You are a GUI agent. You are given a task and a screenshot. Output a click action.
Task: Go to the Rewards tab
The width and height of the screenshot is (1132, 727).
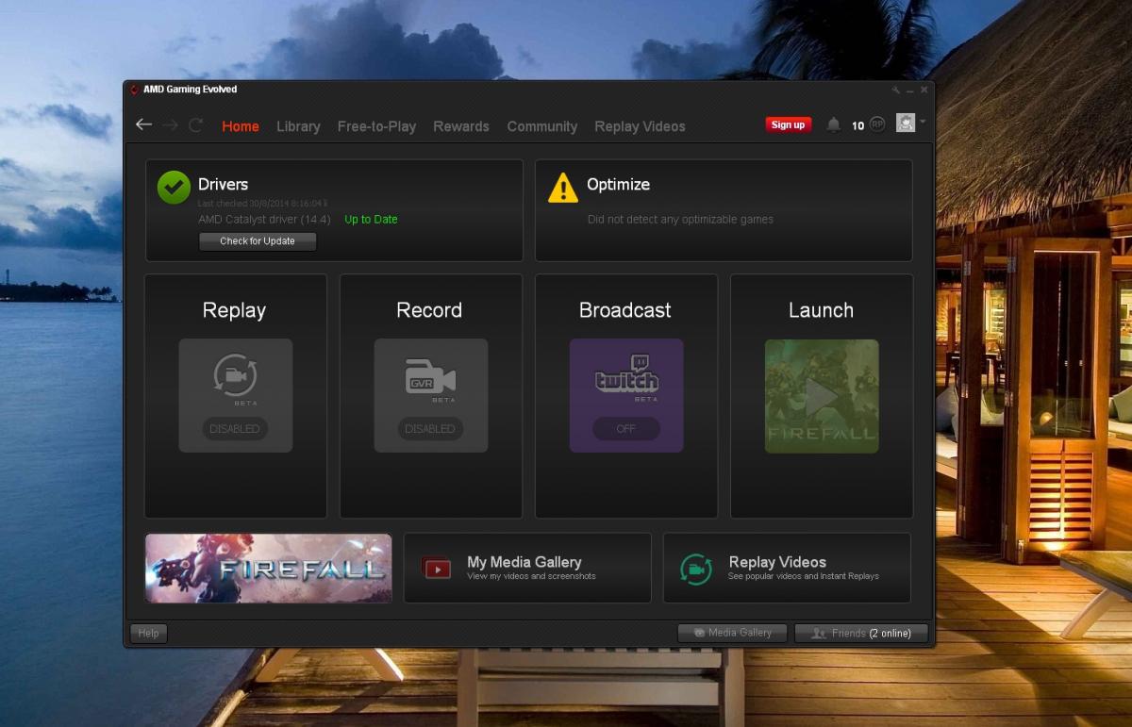click(461, 126)
